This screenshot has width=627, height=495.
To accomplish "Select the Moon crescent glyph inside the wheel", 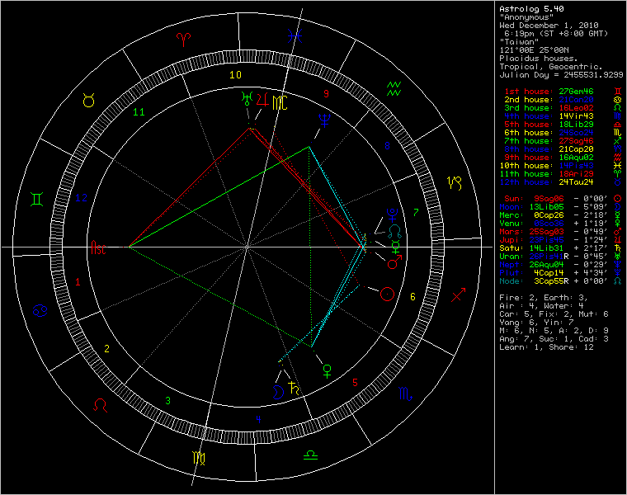I will [278, 392].
